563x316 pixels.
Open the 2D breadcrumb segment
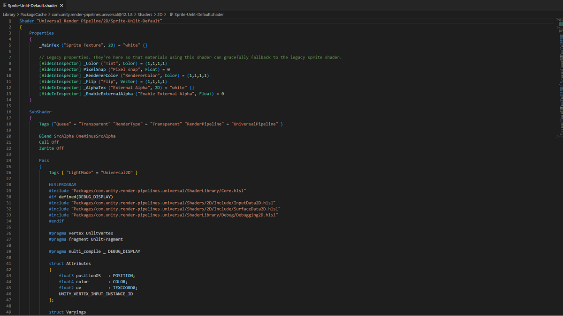click(160, 15)
